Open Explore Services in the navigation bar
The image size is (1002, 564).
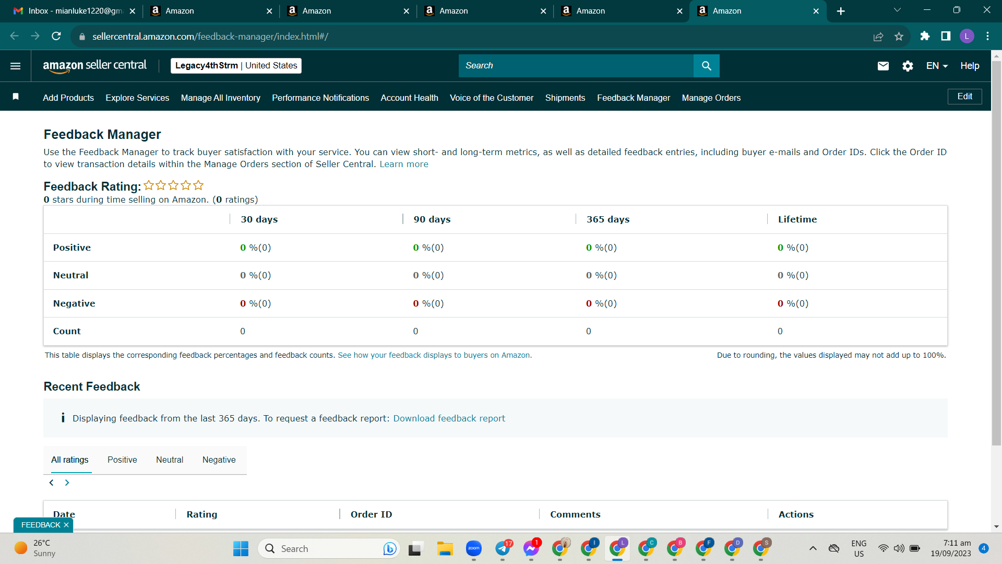[x=137, y=98]
